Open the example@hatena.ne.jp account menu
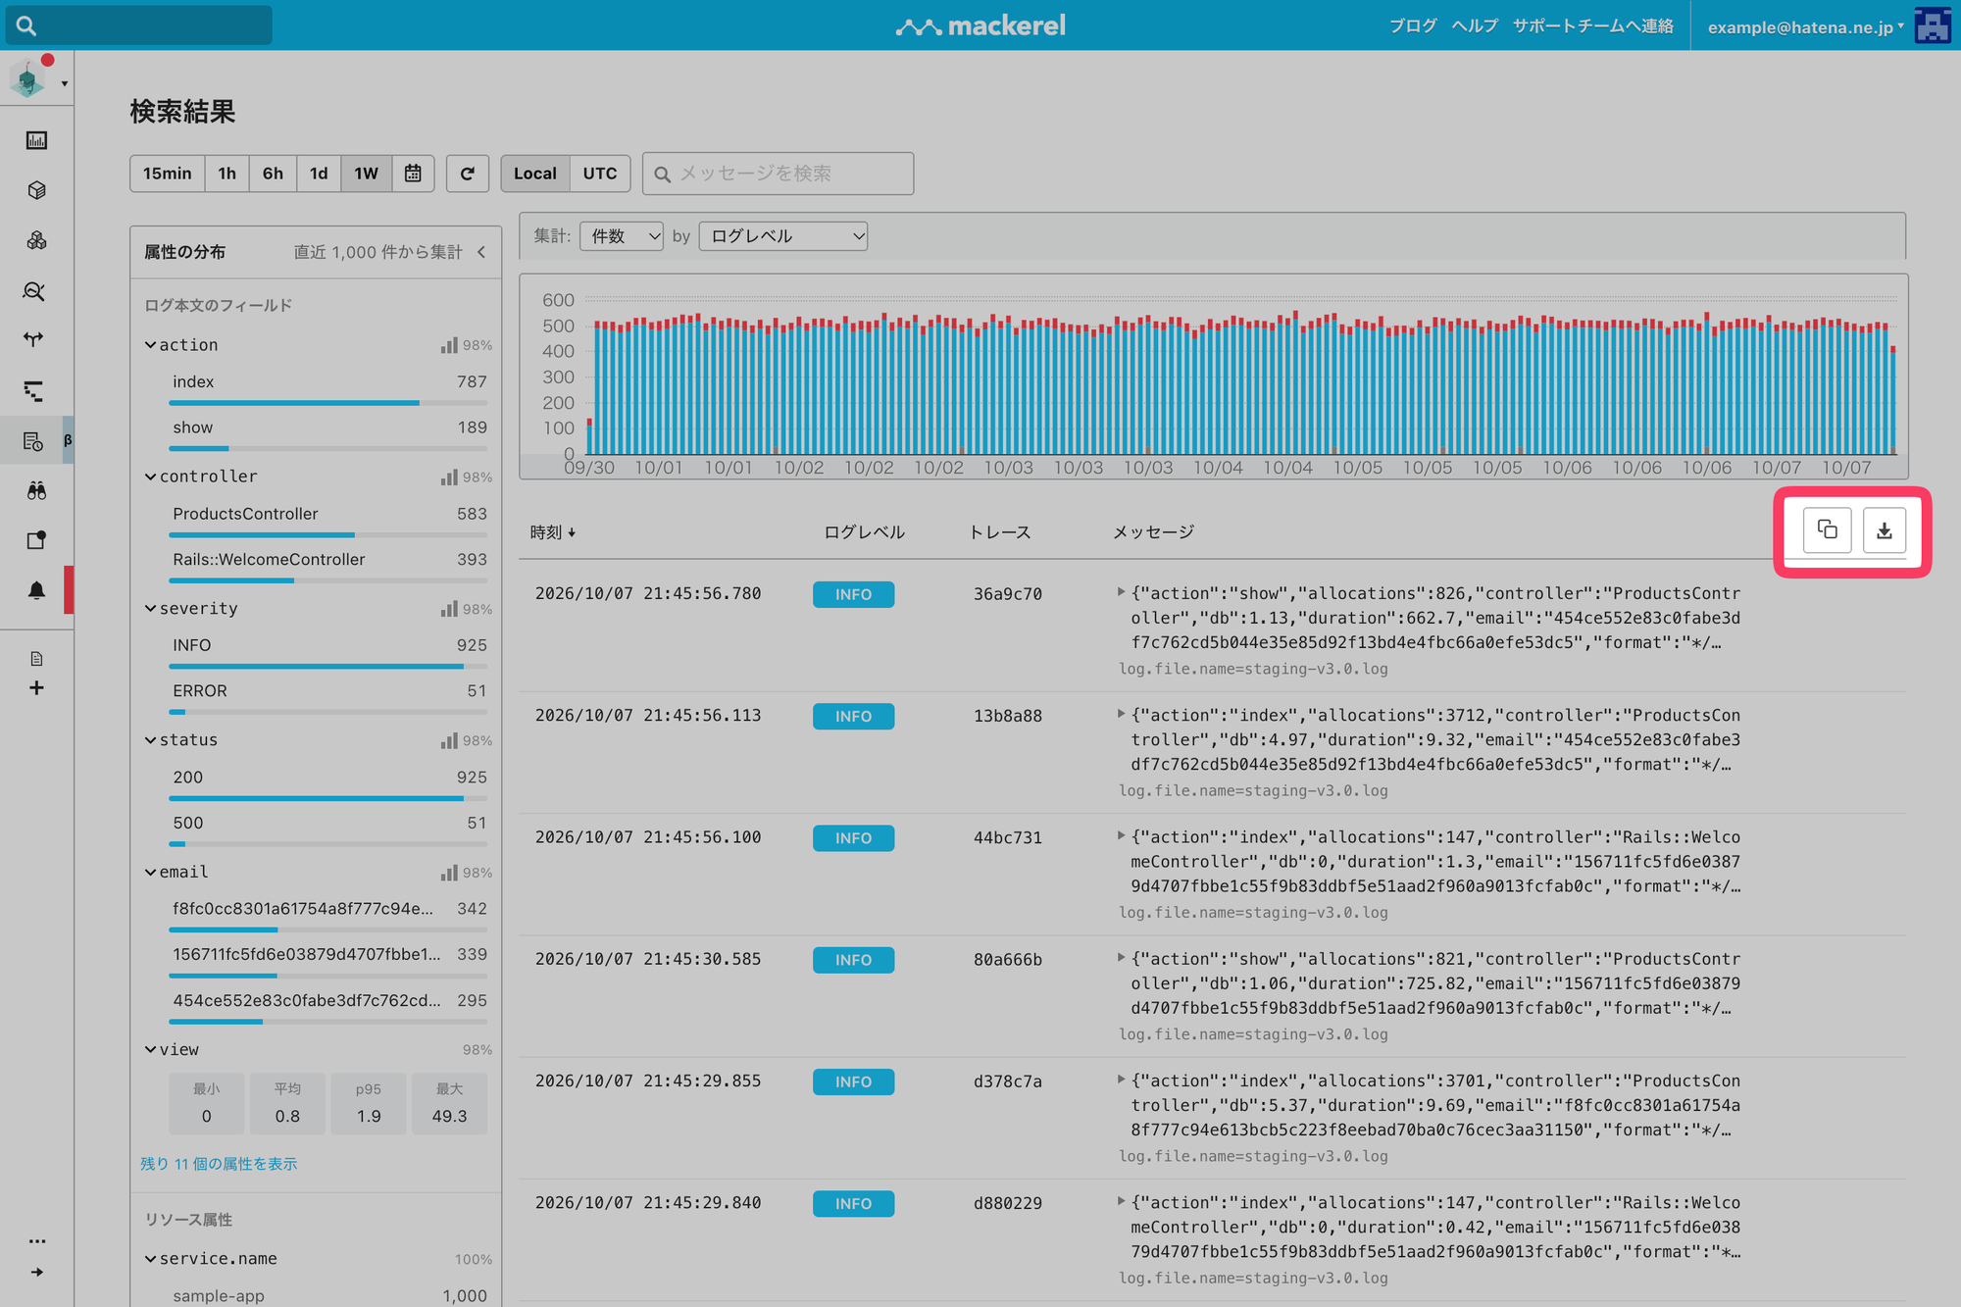 [x=1806, y=26]
